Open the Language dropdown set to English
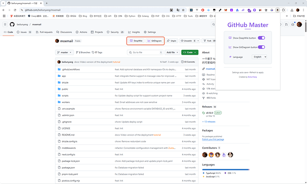The width and height of the screenshot is (307, 184). coord(259,57)
